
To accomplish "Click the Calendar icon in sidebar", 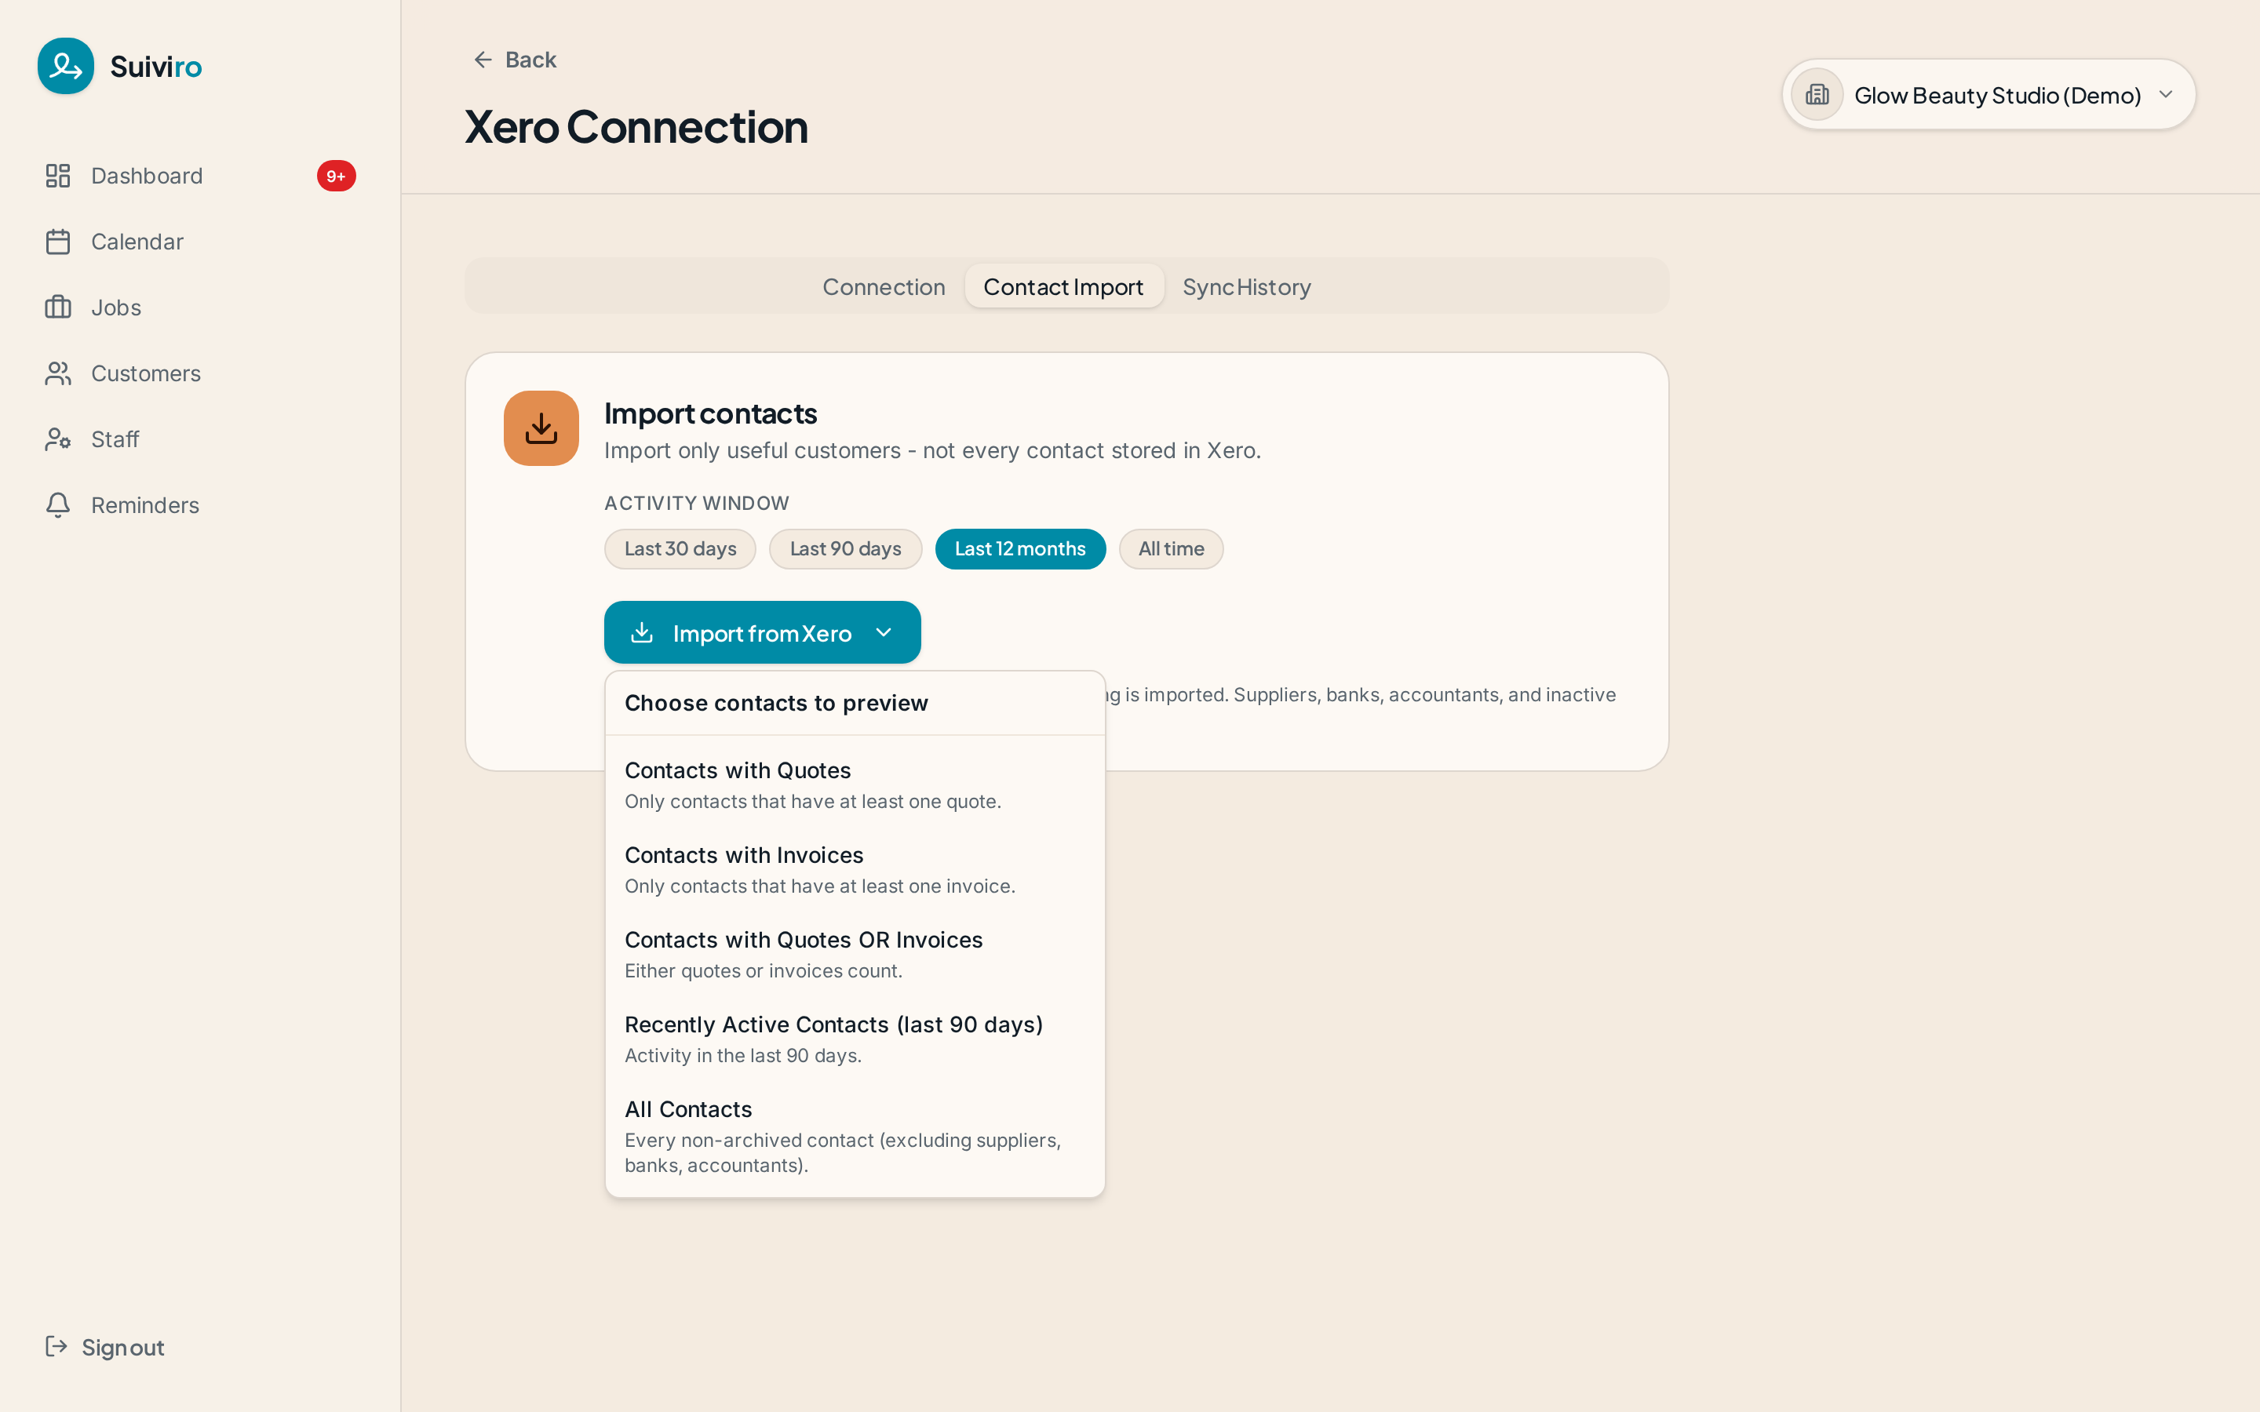I will 58,242.
